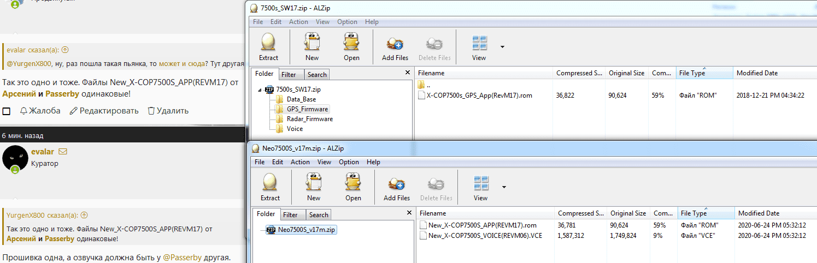
Task: Open Edit menu in Neo7500S_v17m.zip window
Action: click(278, 162)
